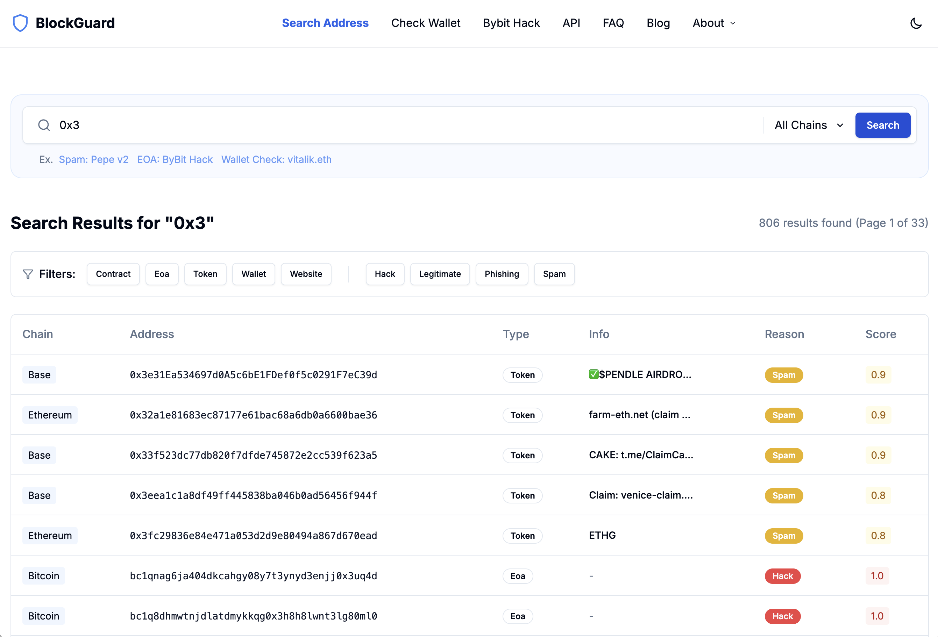Click the yellow 0.9 score badge on the first row
Image resolution: width=938 pixels, height=637 pixels.
tap(878, 374)
